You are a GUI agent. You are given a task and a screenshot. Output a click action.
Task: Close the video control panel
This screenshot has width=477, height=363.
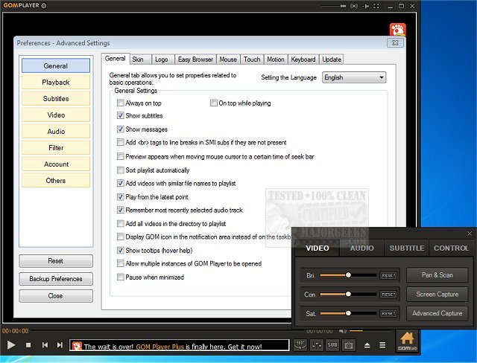470,234
